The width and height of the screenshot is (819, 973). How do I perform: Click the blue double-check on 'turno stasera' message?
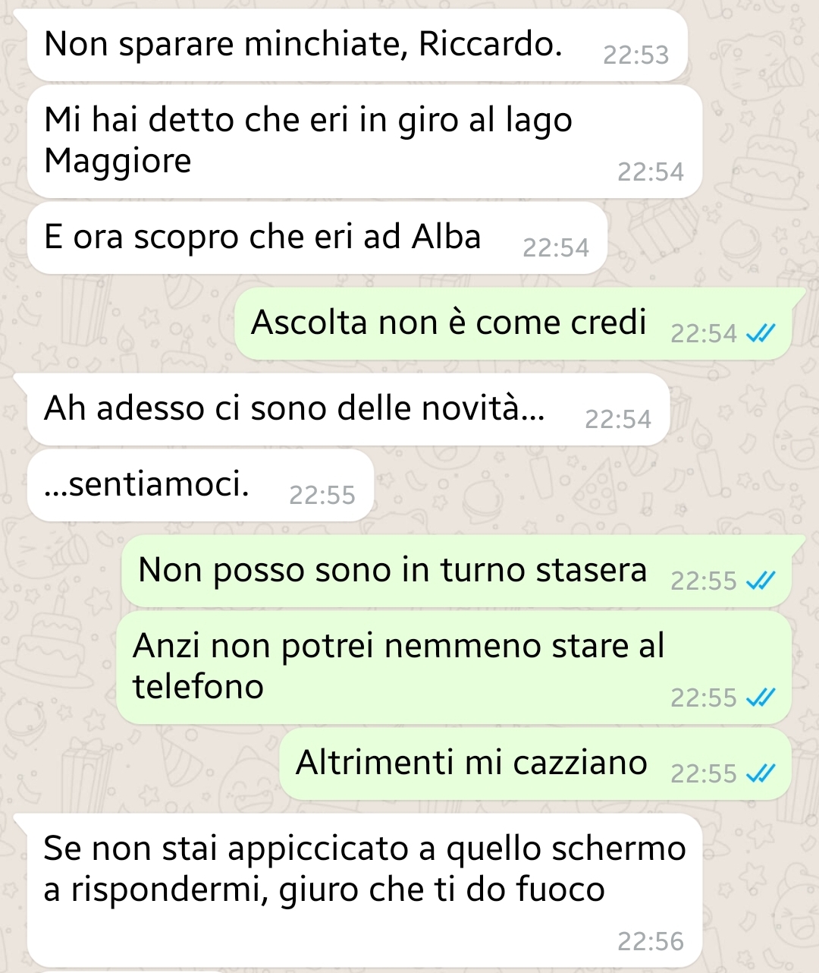[x=761, y=581]
